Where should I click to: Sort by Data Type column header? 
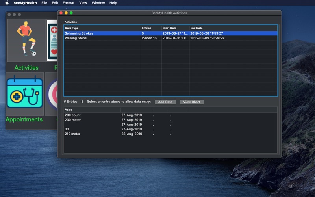point(102,28)
